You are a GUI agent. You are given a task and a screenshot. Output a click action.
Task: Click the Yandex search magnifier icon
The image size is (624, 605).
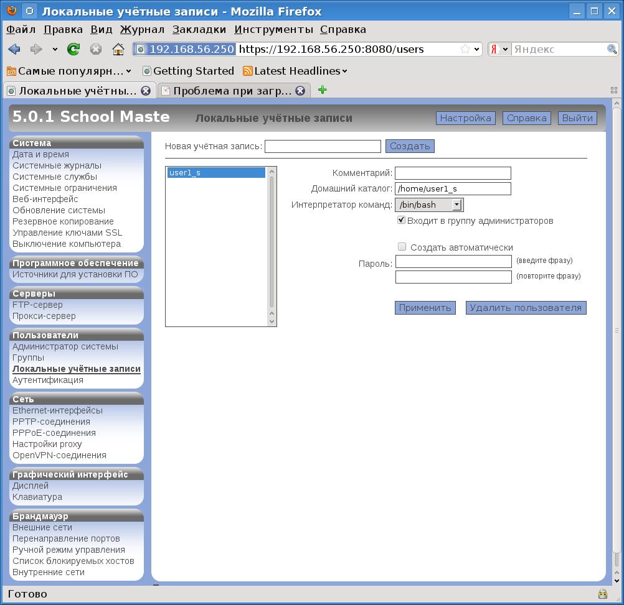tap(612, 49)
